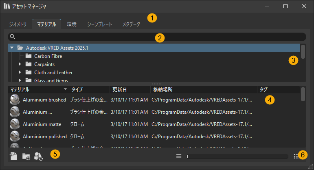Viewport: 314px width, 170px height.
Task: Go to the メタデータ tab
Action: (131, 24)
